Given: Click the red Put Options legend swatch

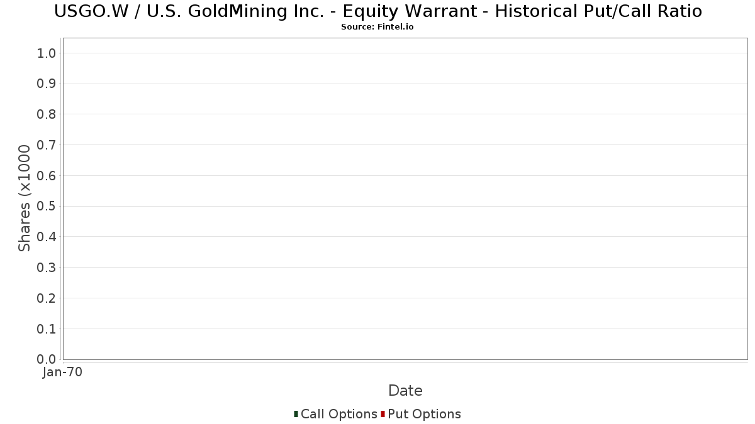Looking at the screenshot, I should (383, 414).
